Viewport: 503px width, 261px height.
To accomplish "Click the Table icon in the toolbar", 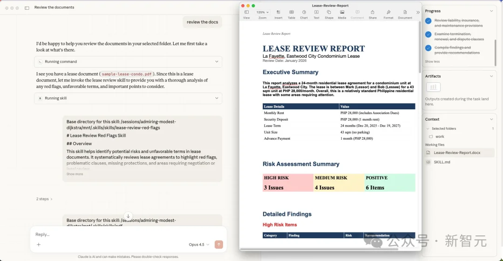I will coord(291,14).
